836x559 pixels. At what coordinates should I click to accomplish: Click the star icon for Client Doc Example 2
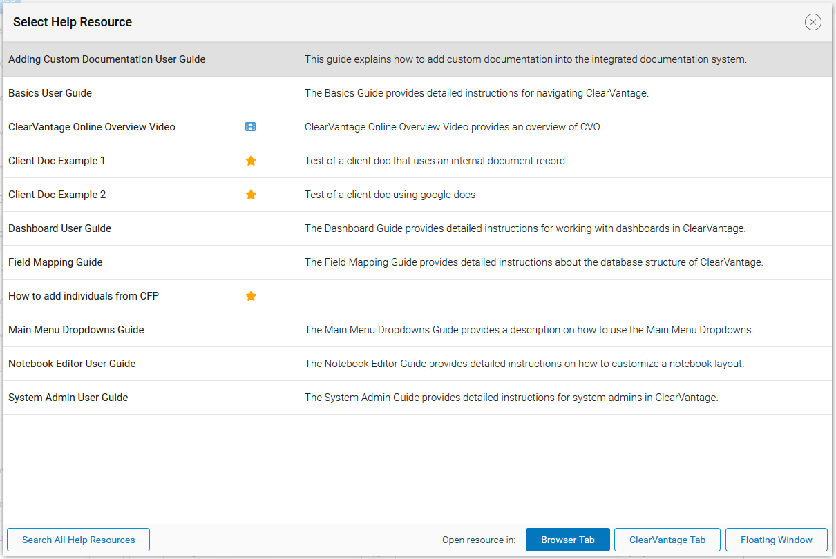(x=251, y=195)
